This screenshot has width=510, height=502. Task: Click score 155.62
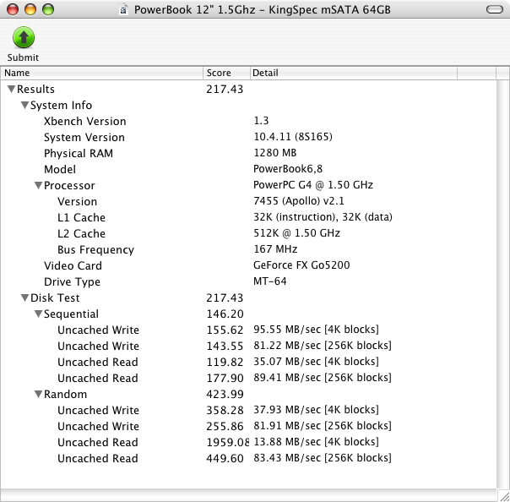pos(225,330)
